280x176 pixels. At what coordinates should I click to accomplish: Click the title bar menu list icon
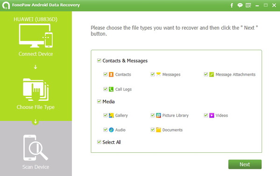[x=248, y=5]
